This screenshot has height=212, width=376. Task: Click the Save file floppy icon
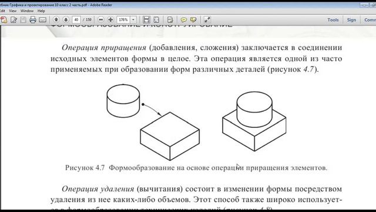pyautogui.click(x=23, y=19)
